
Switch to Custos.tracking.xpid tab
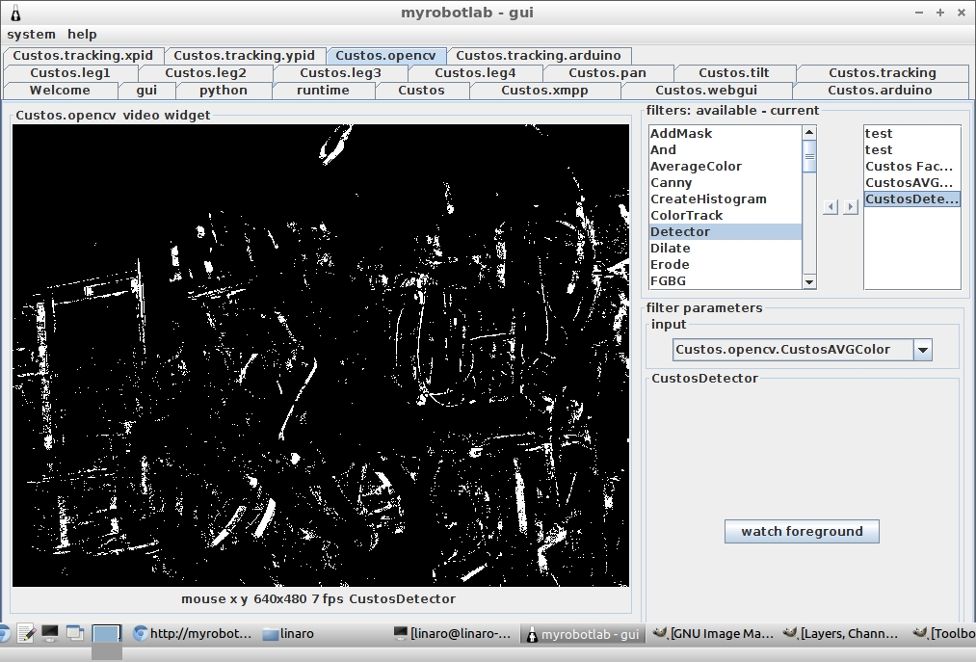83,56
